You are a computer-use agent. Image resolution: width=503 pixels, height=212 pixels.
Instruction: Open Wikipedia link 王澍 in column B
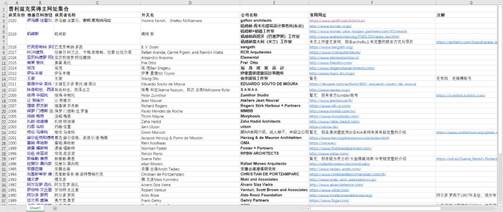[31, 78]
